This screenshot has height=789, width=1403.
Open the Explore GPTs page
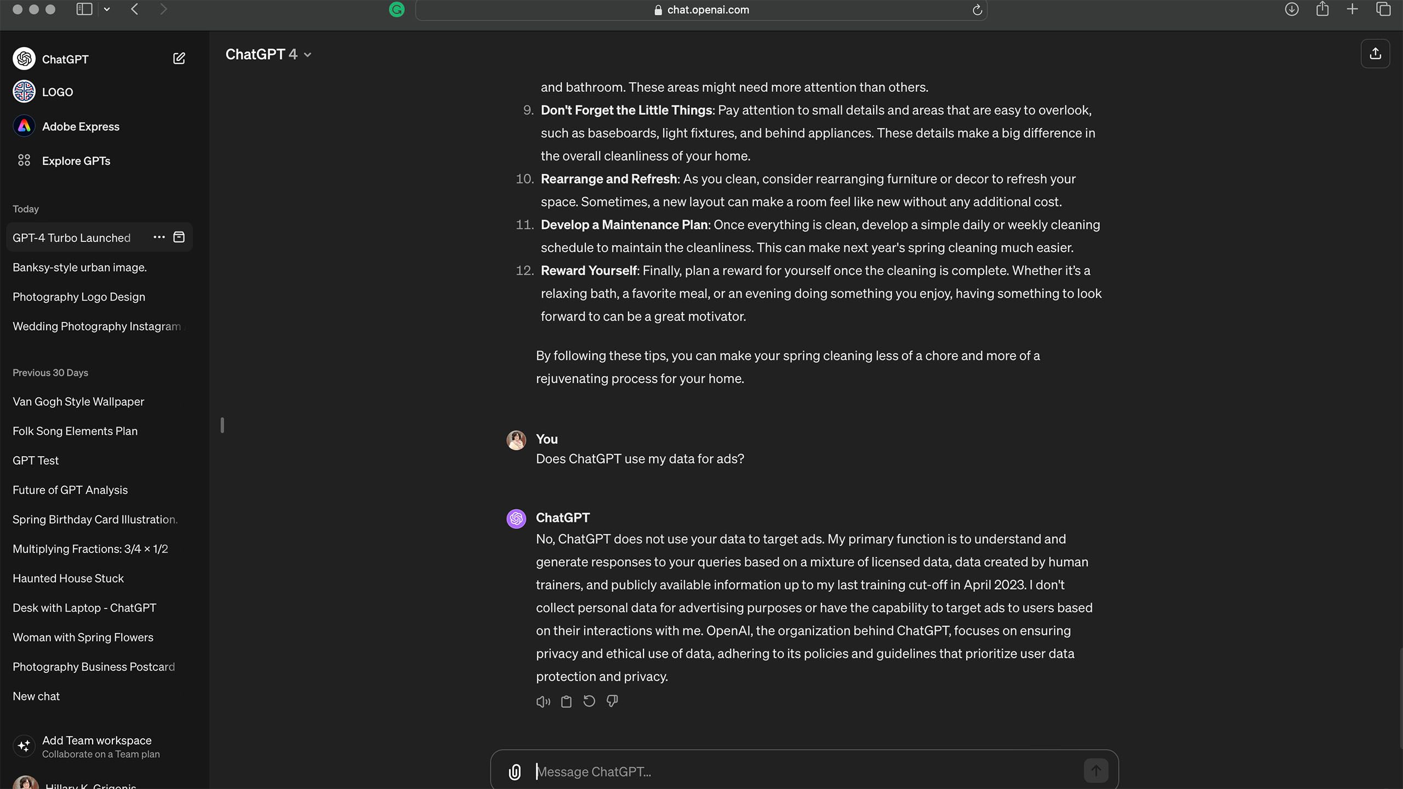(76, 160)
